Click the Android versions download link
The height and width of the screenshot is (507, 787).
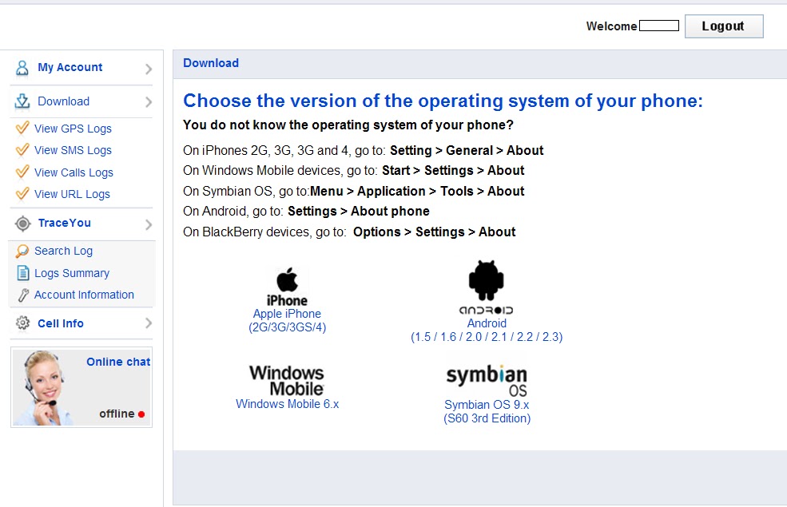click(x=487, y=330)
